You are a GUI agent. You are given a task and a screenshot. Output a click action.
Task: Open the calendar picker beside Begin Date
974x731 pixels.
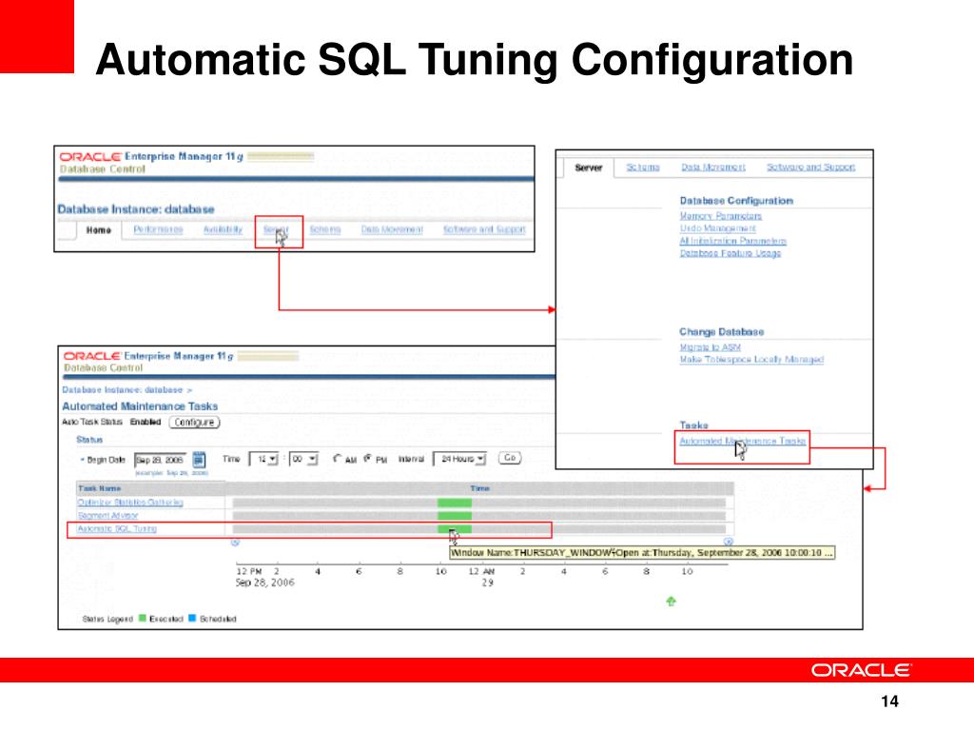coord(199,460)
